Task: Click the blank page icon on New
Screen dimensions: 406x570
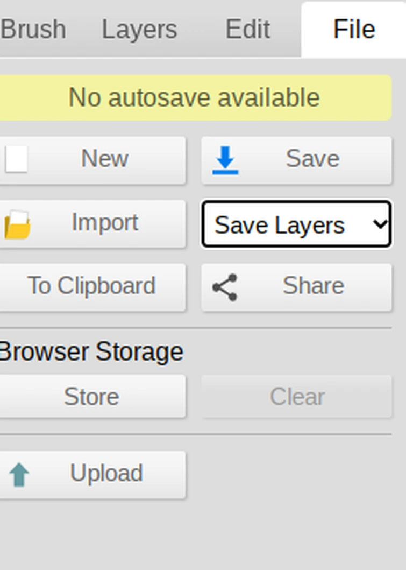Action: point(17,160)
